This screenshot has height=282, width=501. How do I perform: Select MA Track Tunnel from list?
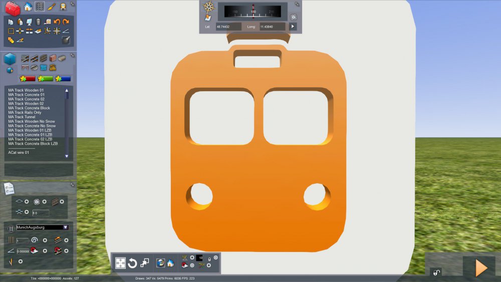(x=22, y=117)
